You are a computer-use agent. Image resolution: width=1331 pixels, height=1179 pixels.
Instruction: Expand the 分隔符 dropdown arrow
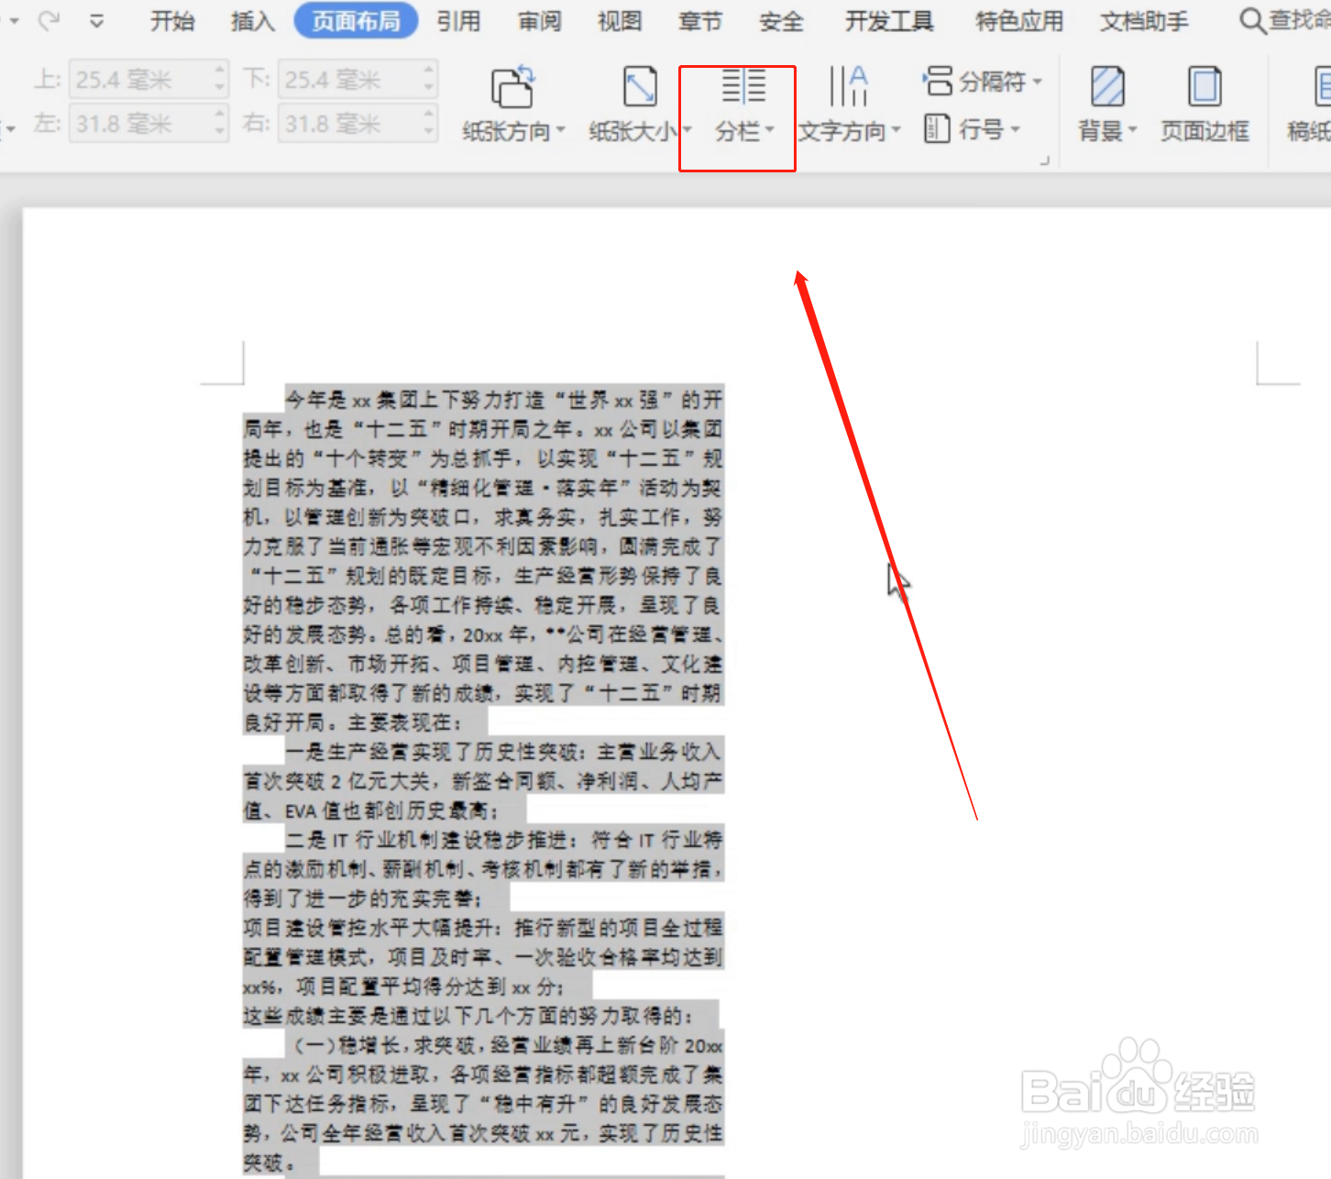click(x=1038, y=82)
